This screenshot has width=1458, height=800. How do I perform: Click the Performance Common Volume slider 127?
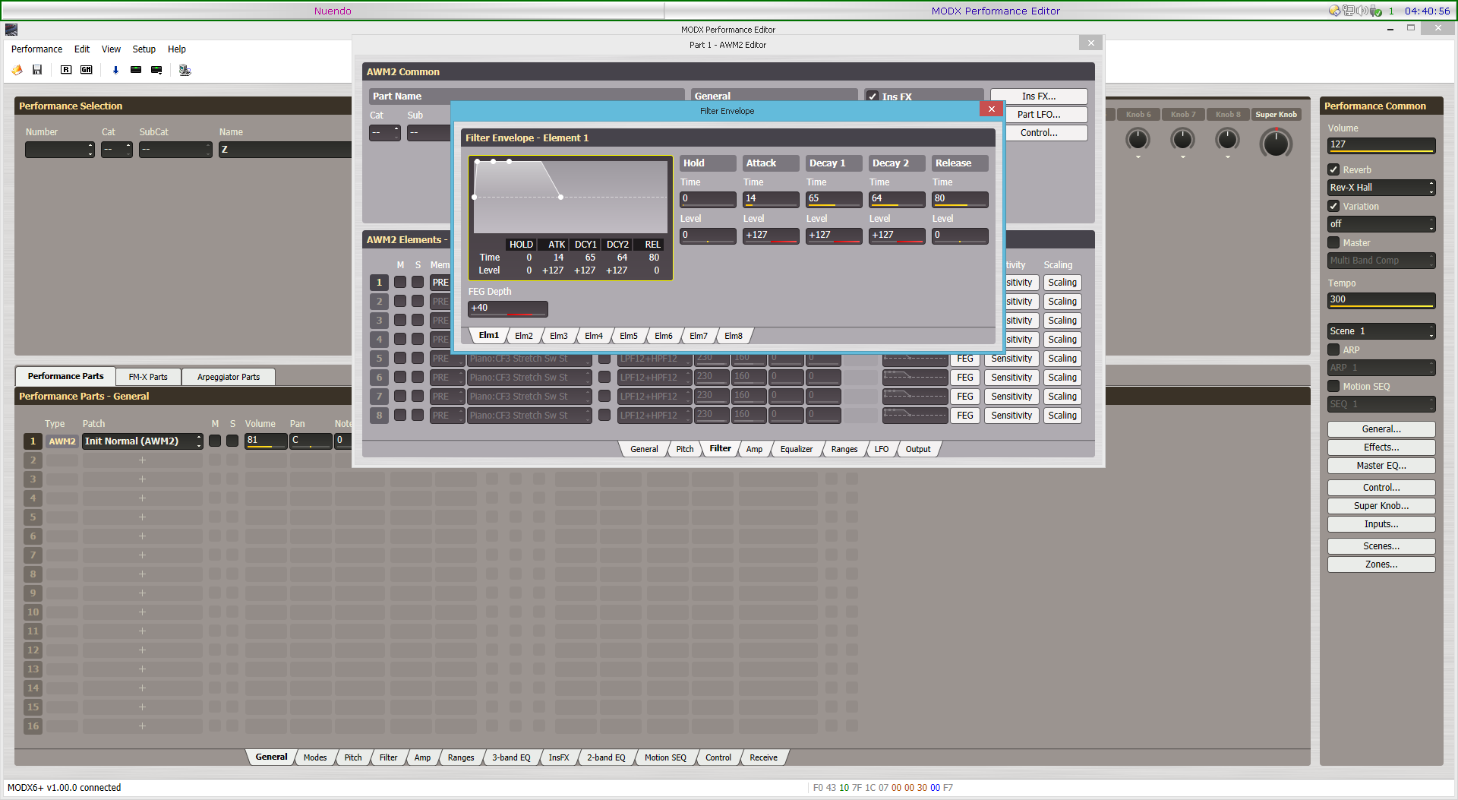[1381, 145]
